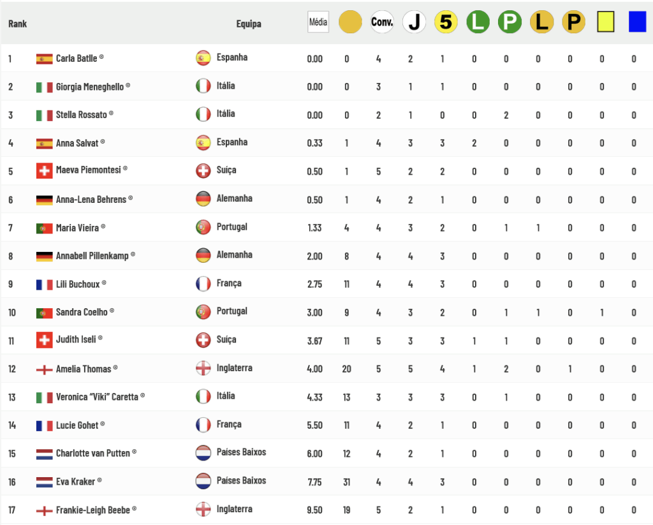Click the blue card column swatch

click(x=637, y=22)
